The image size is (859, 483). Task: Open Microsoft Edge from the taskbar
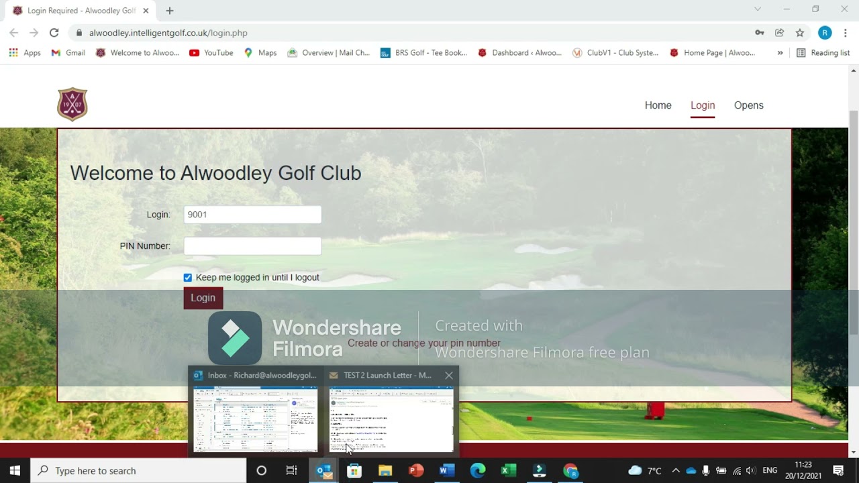[478, 470]
